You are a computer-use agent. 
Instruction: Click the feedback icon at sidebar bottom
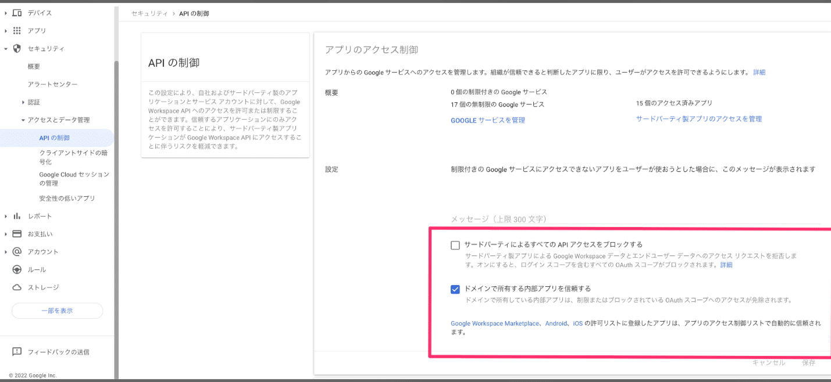click(17, 352)
